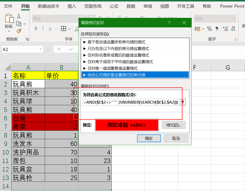Viewport: 245px width, 191px height.
Task: Toggle Bold formatting
Action: coord(36,29)
